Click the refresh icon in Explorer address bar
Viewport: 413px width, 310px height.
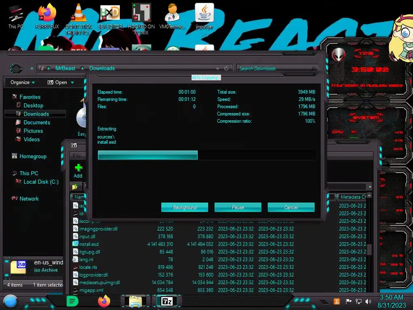pyautogui.click(x=226, y=68)
